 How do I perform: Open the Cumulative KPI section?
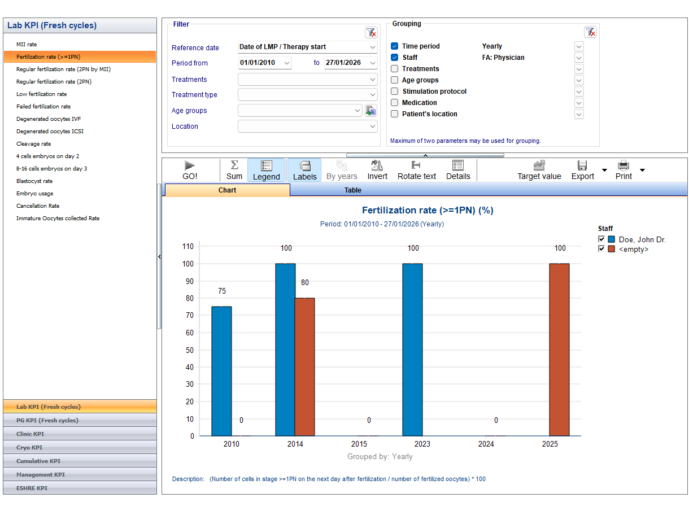tap(80, 461)
